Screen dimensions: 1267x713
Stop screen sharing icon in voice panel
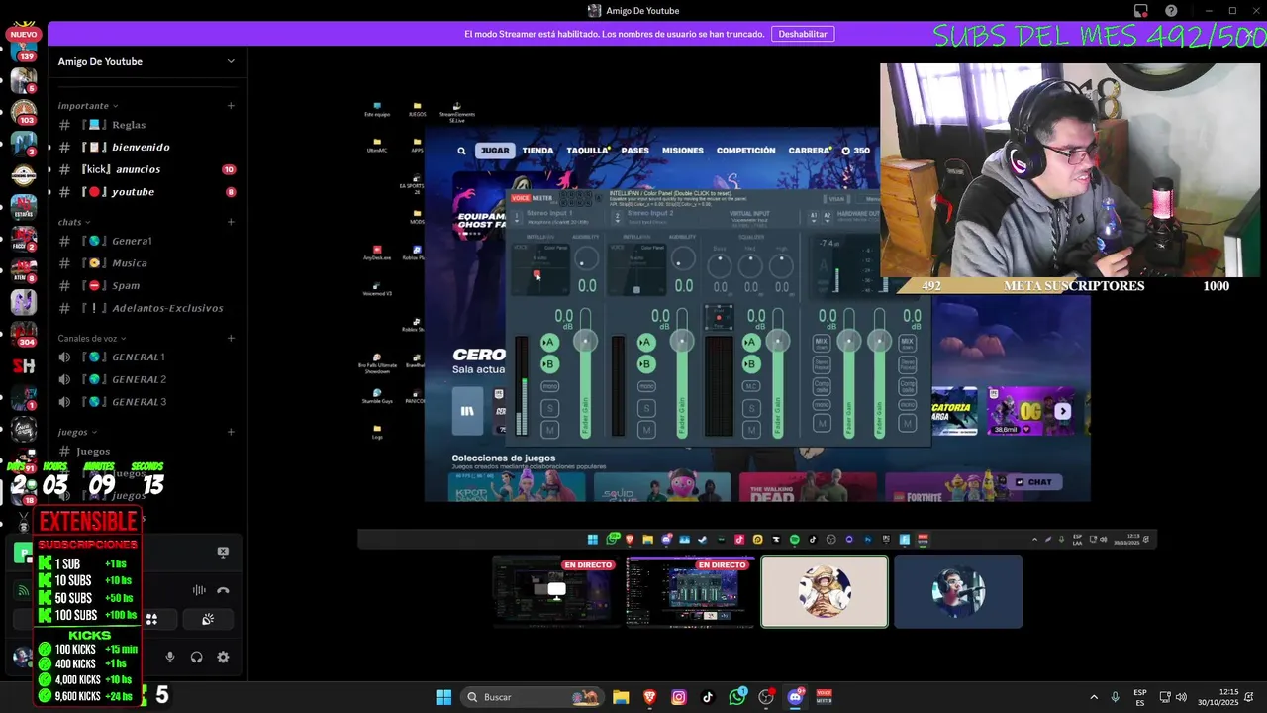pos(223,552)
